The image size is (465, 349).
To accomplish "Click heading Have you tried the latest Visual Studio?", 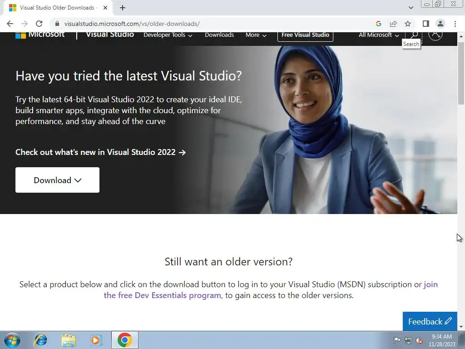I will pyautogui.click(x=129, y=76).
